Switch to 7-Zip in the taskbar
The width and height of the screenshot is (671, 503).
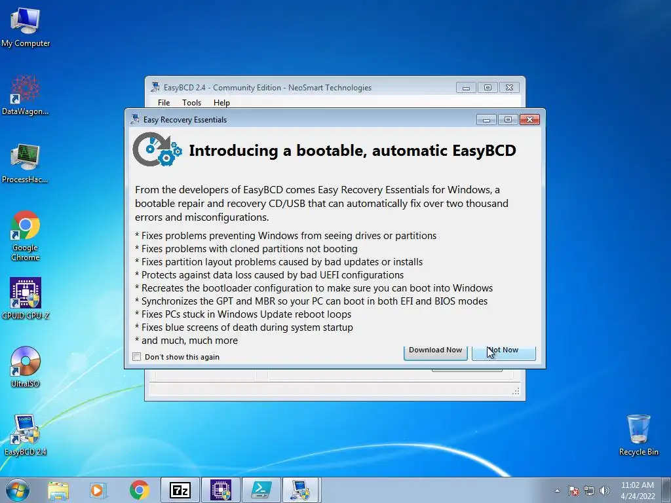tap(180, 490)
